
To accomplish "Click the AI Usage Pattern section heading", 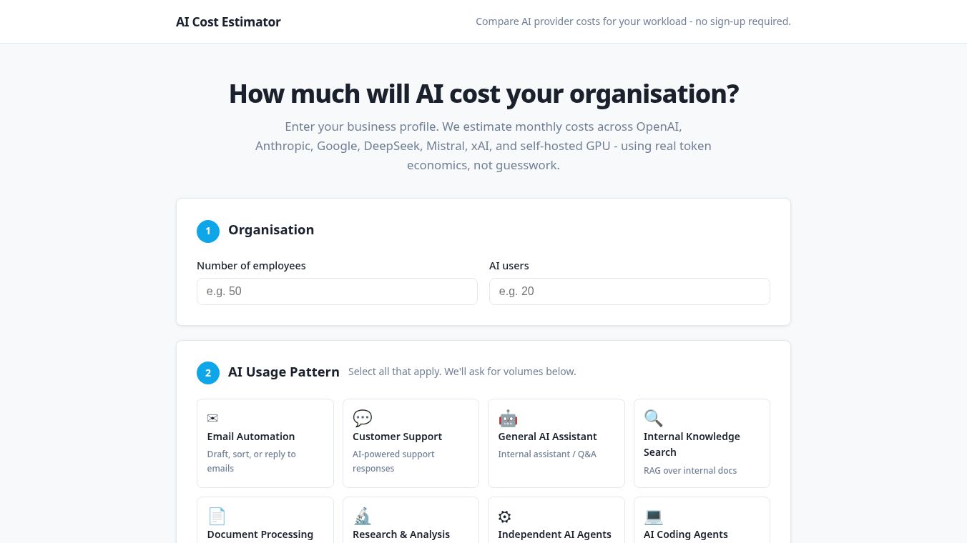I will (284, 372).
